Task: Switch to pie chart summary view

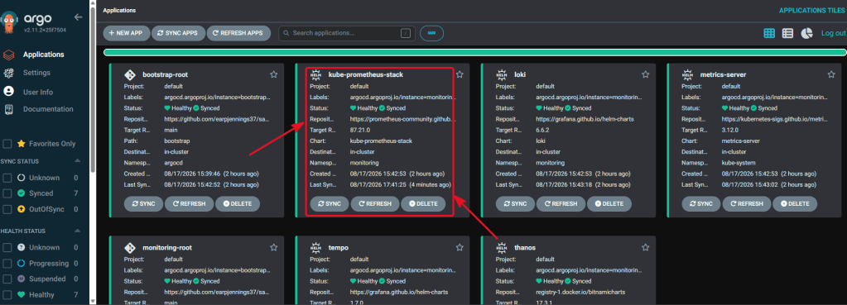Action: coord(806,33)
